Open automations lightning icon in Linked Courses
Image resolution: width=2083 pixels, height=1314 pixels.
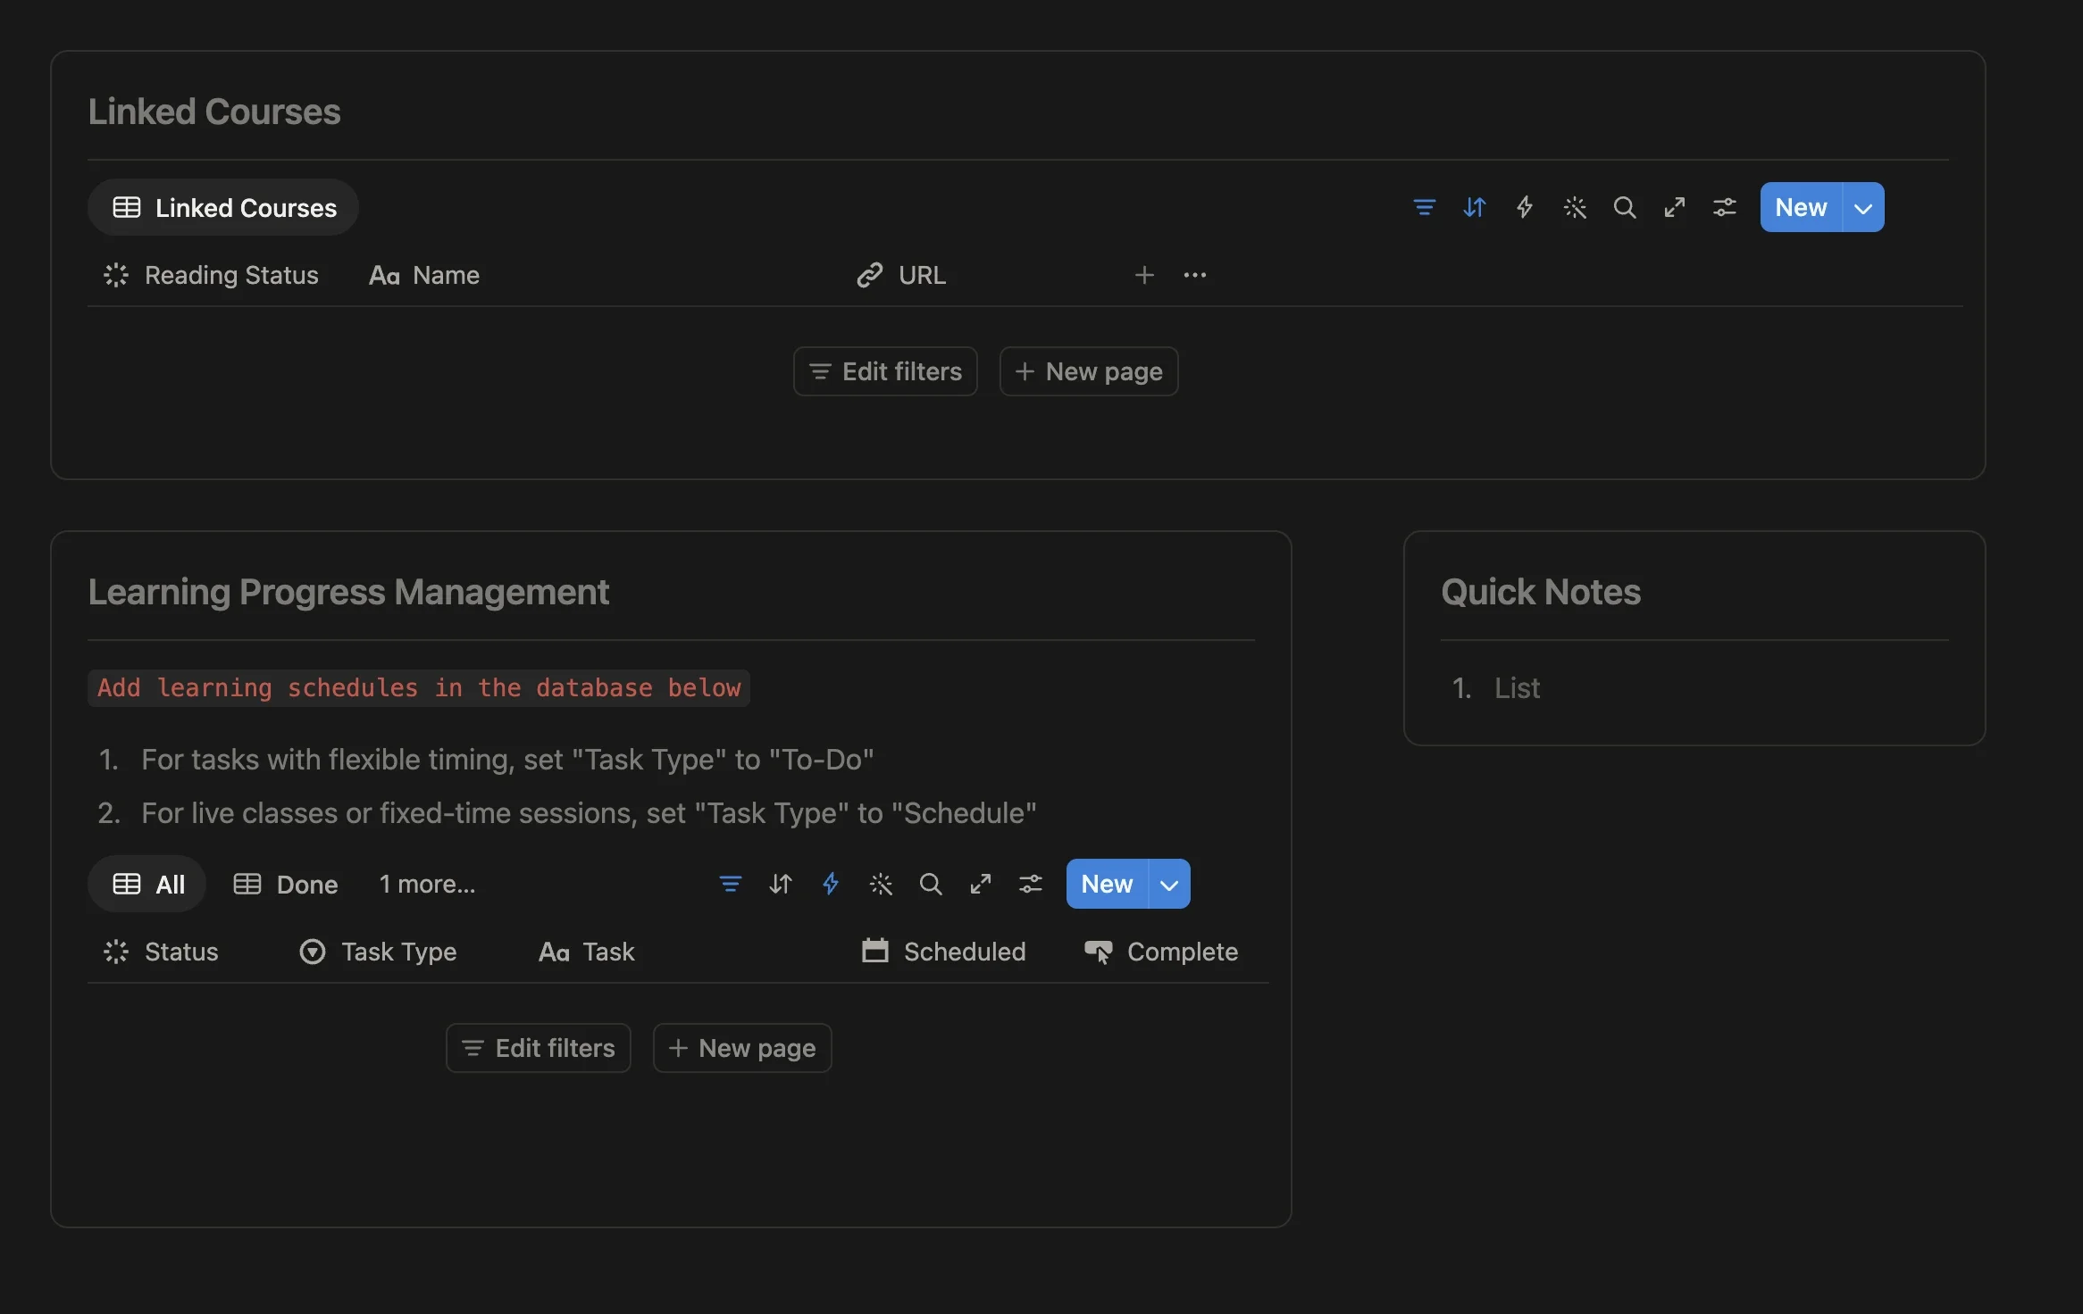[x=1524, y=207]
